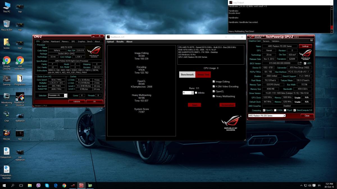Launch Microsoft Edge from the taskbar
This screenshot has height=189, width=337.
pos(56,185)
